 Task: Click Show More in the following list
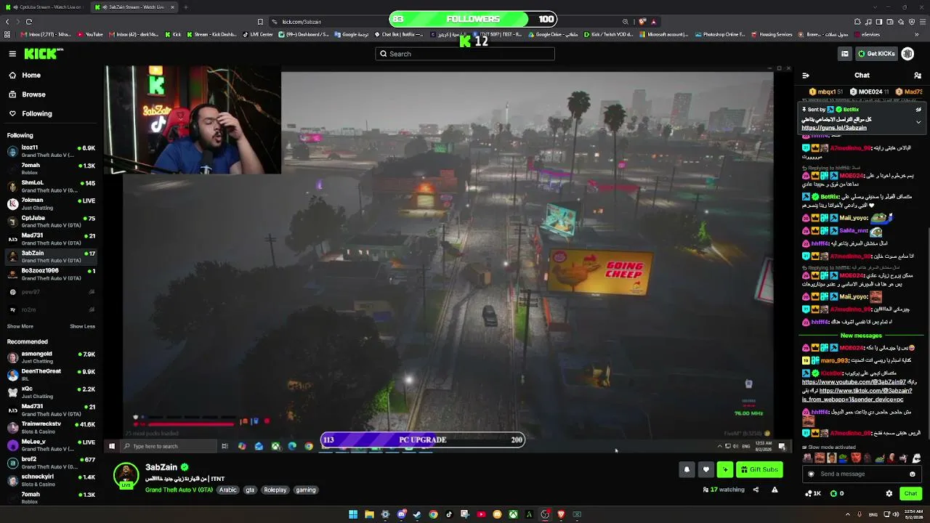[x=20, y=326]
